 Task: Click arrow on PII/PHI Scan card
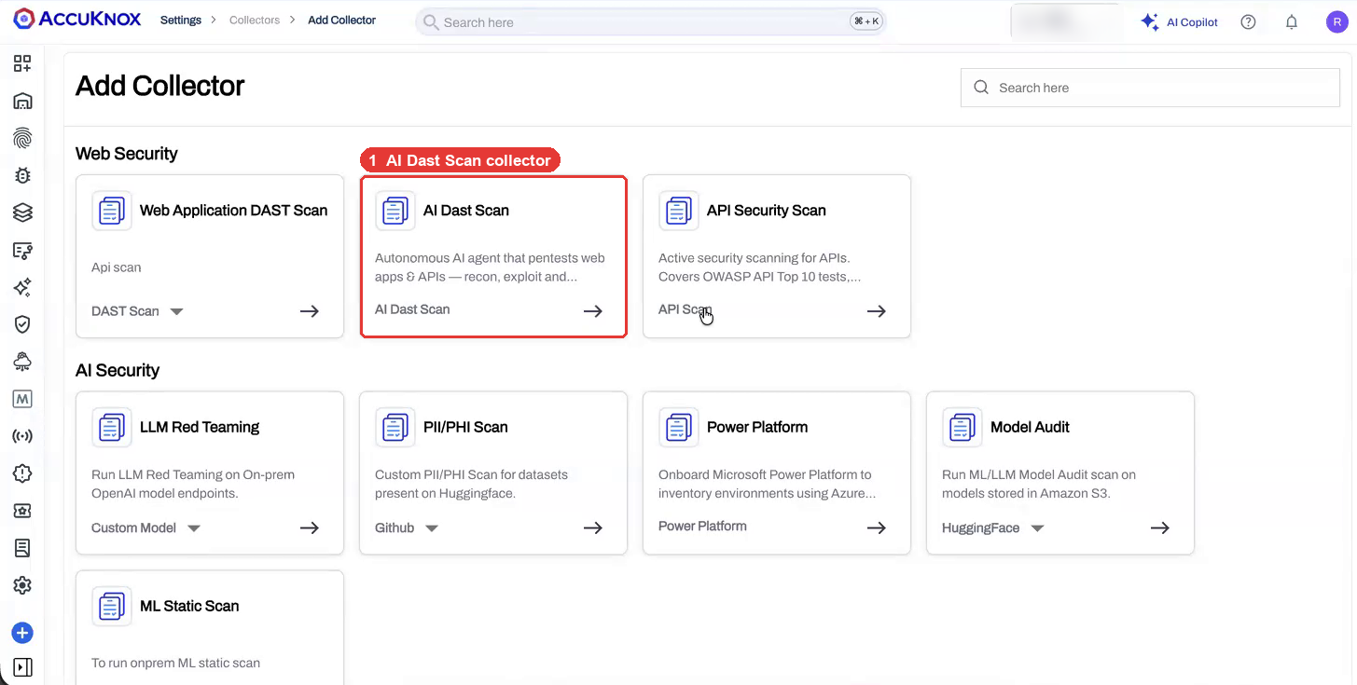pyautogui.click(x=593, y=527)
